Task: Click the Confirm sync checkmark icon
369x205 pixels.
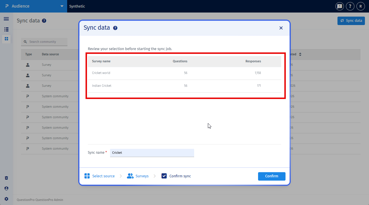Action: (x=164, y=176)
